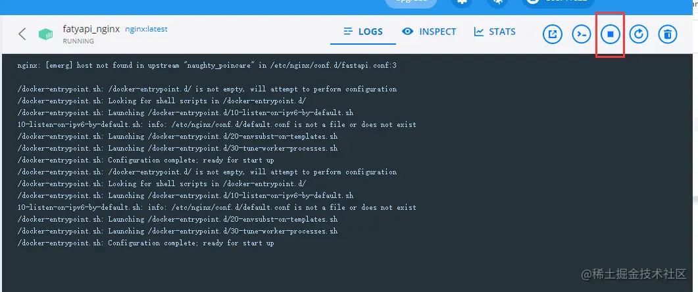The image size is (698, 292).
Task: Open Docker settings gear icon
Action: point(461,2)
